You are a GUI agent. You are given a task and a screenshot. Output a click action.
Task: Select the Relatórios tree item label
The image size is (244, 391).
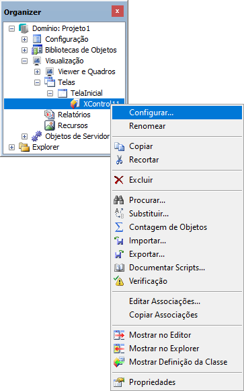click(x=74, y=115)
